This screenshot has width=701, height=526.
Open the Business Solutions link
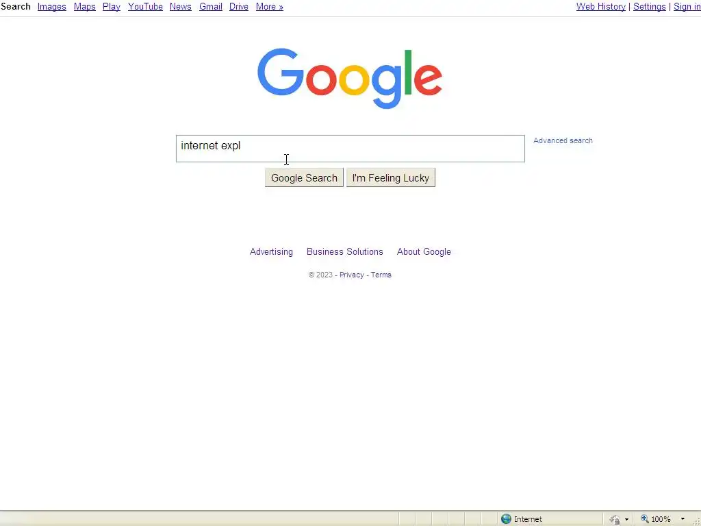345,252
